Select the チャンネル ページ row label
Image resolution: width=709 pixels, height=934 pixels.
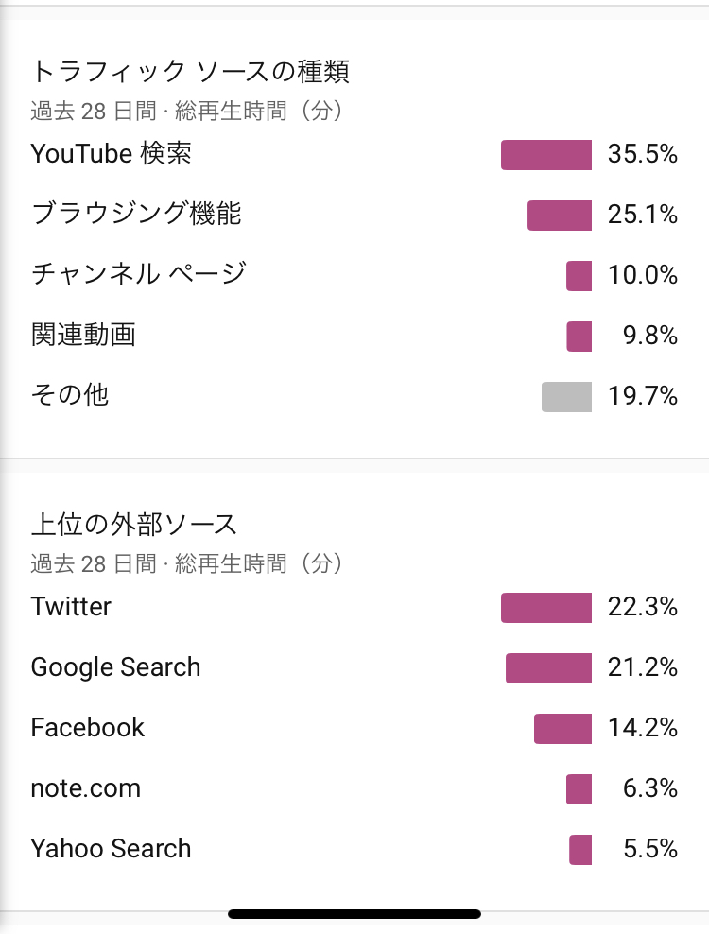tap(138, 274)
